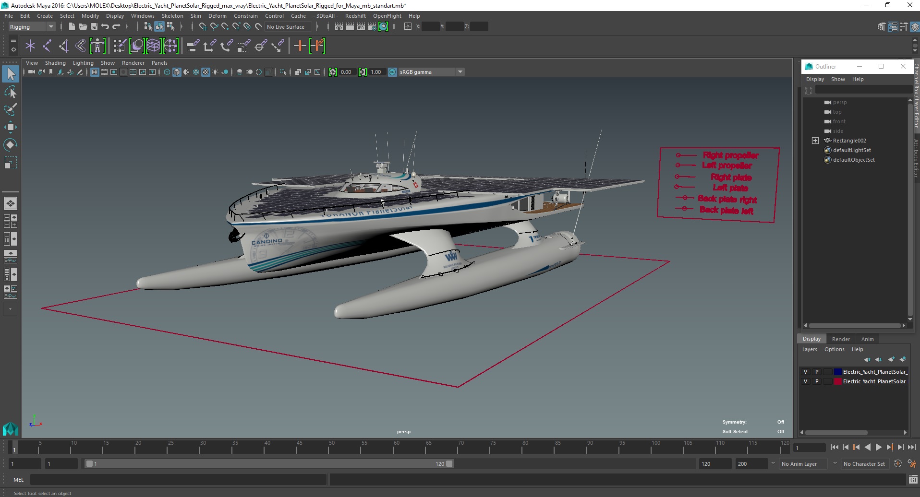Toggle Auto Keyframe icon near character set
The height and width of the screenshot is (497, 920).
pos(898,463)
